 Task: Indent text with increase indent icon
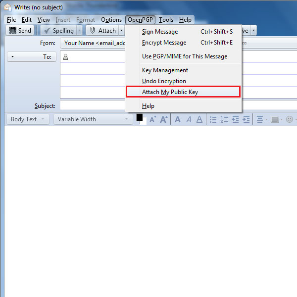(x=246, y=119)
